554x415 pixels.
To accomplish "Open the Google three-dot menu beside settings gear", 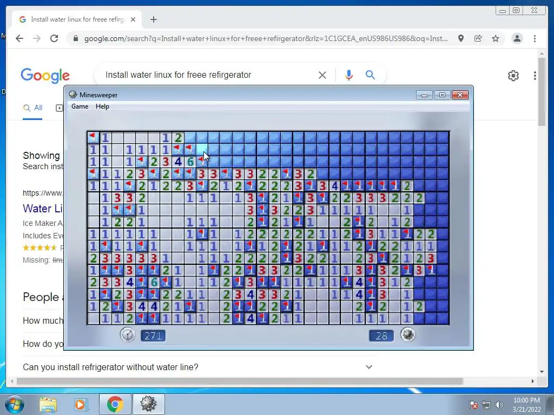I will pos(535,76).
